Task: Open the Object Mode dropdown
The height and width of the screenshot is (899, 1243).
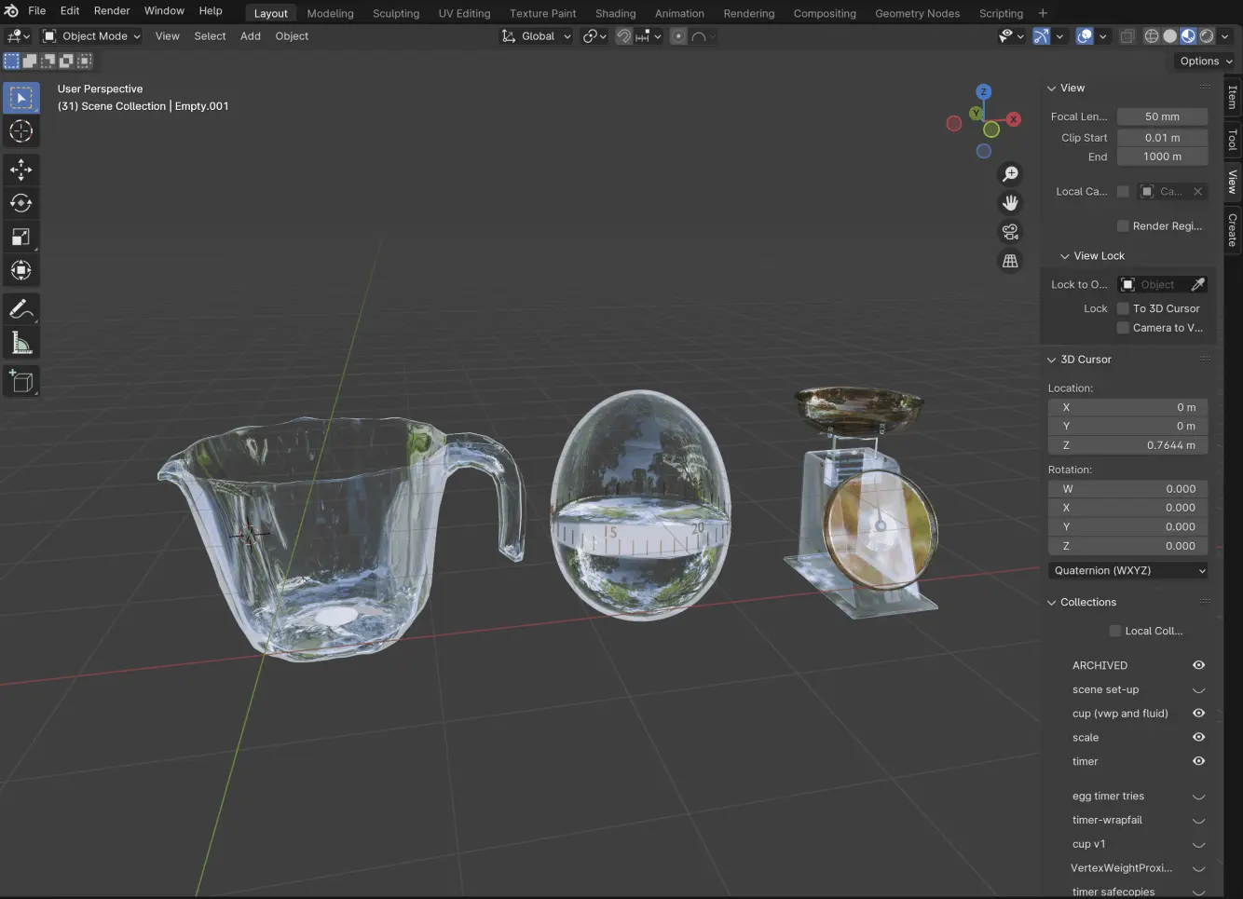Action: [x=91, y=36]
